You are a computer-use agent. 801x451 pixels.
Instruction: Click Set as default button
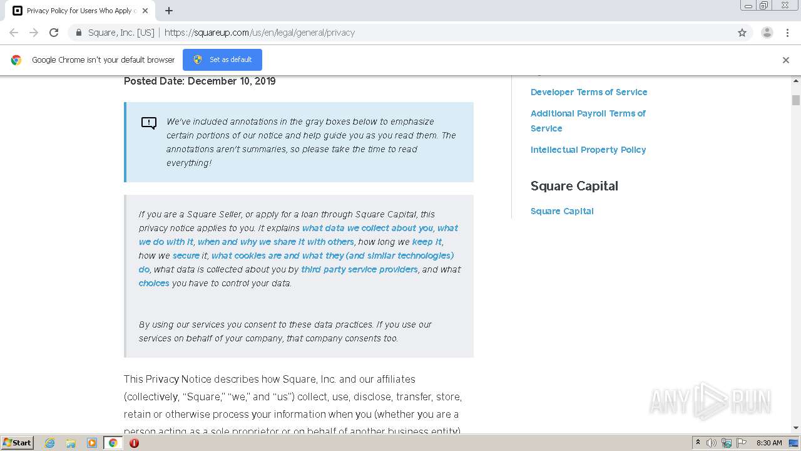pos(222,60)
